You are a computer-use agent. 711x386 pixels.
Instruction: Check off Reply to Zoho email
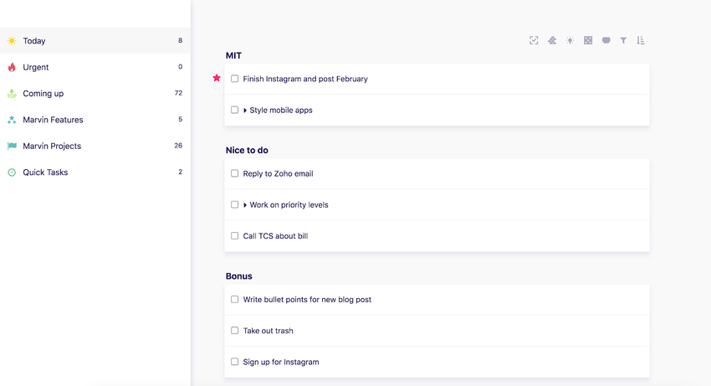tap(235, 173)
